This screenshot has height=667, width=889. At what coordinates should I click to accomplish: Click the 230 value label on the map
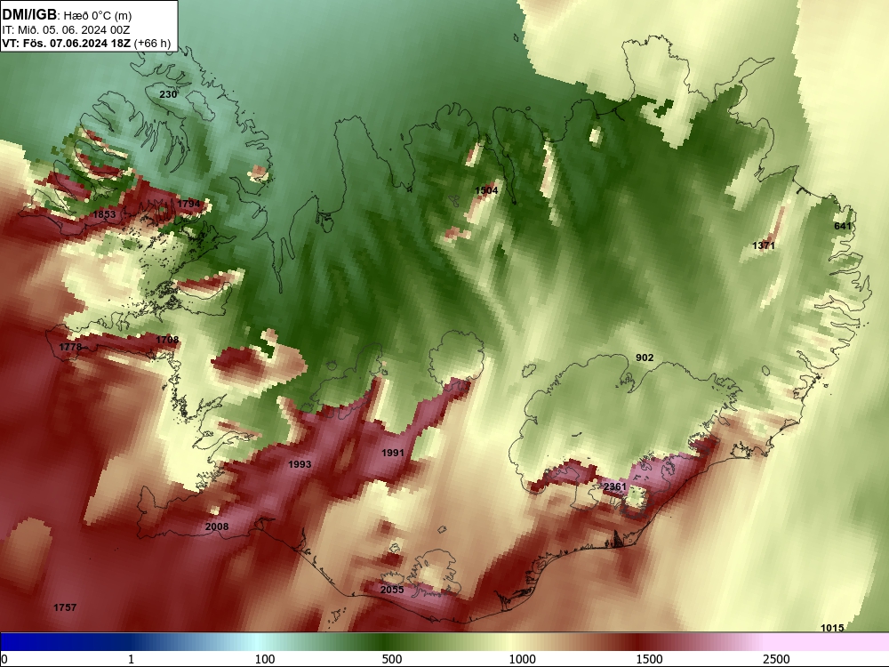coord(168,94)
